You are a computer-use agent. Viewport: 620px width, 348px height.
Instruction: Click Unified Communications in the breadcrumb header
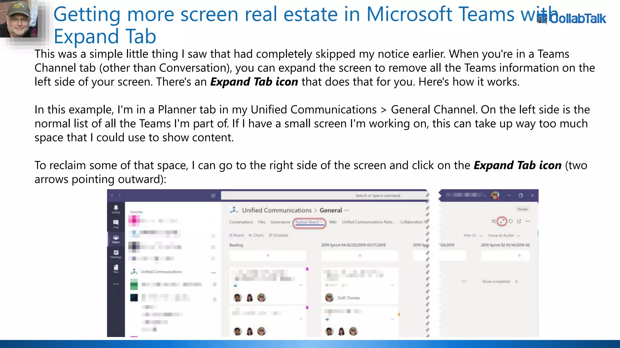click(x=277, y=210)
